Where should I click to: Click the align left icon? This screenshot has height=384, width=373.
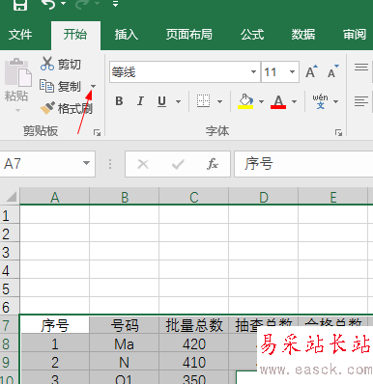pyautogui.click(x=361, y=101)
